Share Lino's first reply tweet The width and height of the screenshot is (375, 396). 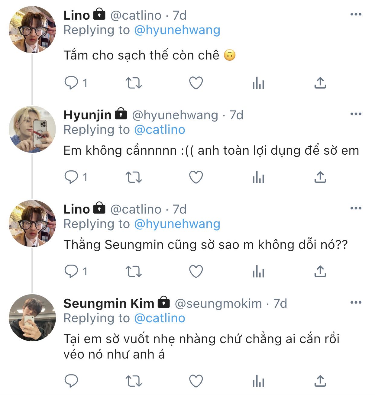tap(320, 83)
